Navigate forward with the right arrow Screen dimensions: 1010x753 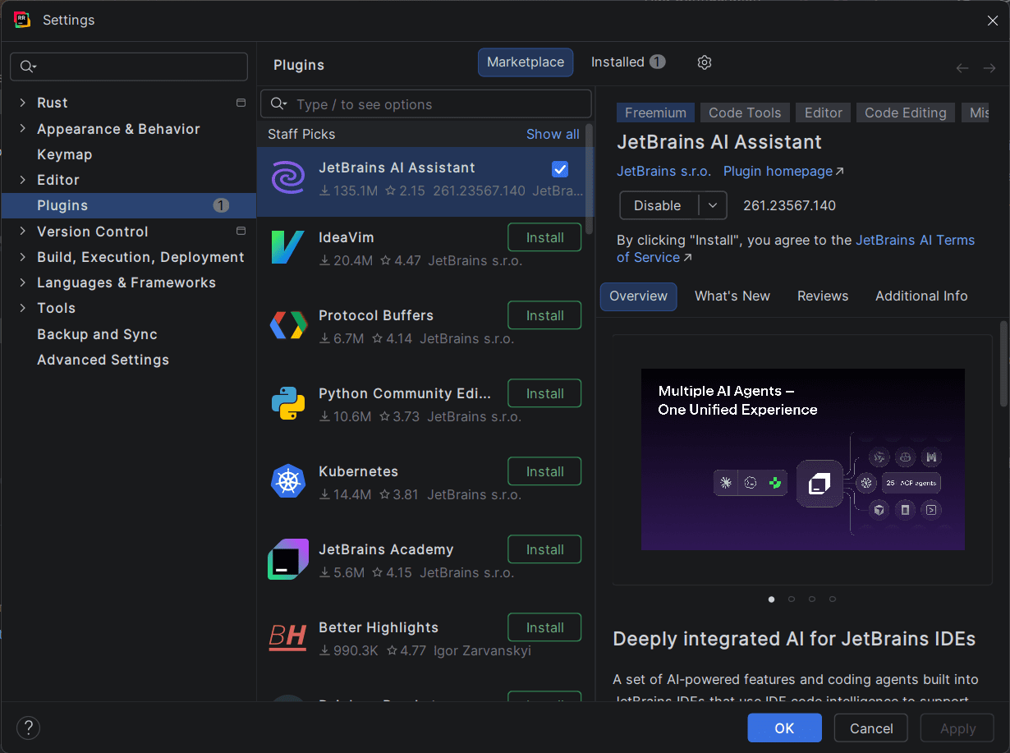click(x=989, y=68)
